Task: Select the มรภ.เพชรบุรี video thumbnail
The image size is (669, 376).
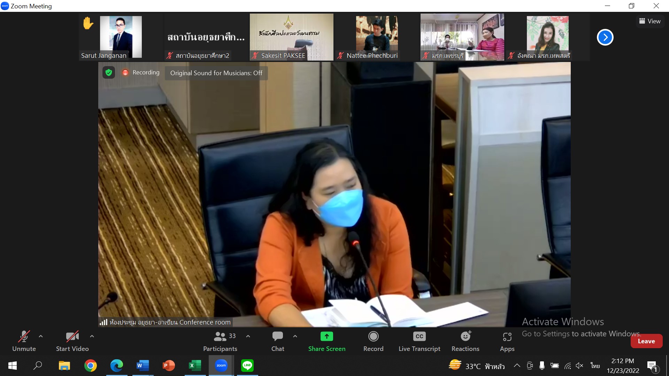Action: tap(462, 37)
